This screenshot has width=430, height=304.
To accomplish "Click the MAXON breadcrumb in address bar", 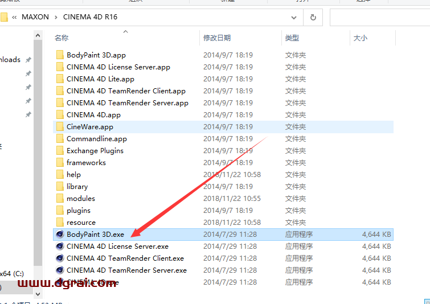I will 35,17.
